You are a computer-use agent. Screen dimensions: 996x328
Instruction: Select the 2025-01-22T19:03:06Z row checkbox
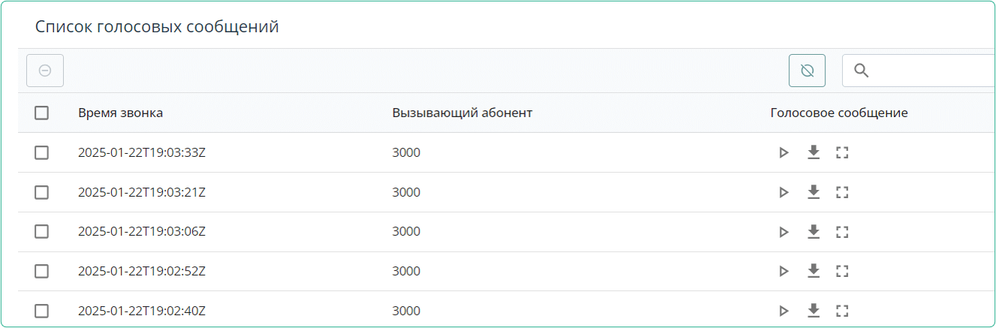point(42,232)
